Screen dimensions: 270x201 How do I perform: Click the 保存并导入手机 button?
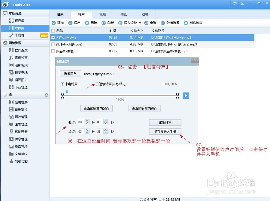165,132
